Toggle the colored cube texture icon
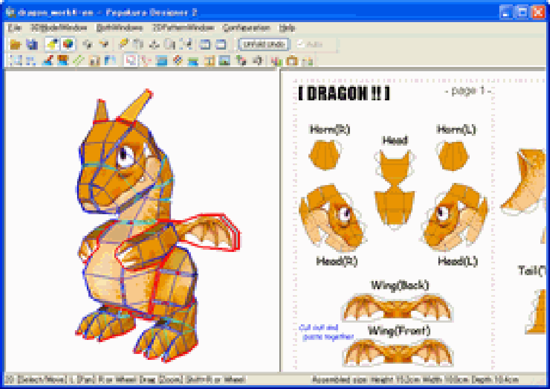Image resolution: width=550 pixels, height=389 pixels. [x=68, y=44]
